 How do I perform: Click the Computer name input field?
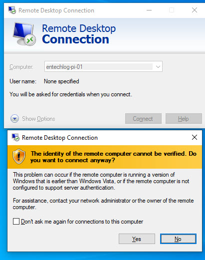click(99, 67)
